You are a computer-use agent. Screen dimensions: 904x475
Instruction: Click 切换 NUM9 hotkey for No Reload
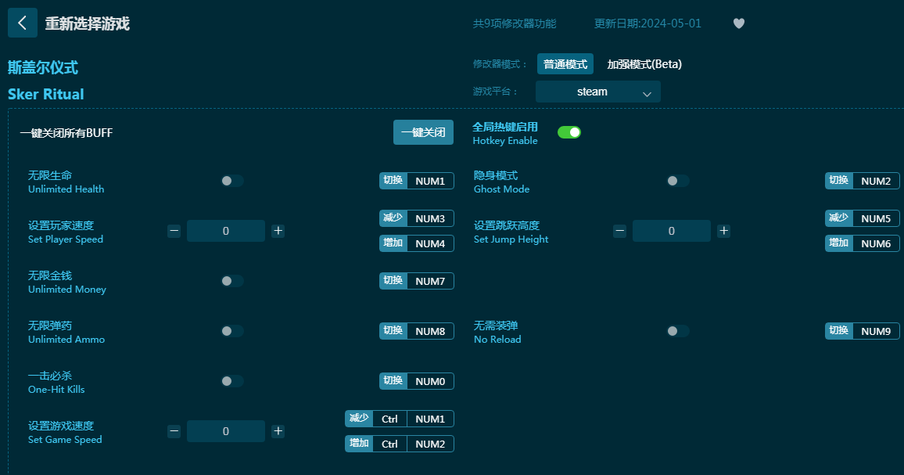point(862,331)
